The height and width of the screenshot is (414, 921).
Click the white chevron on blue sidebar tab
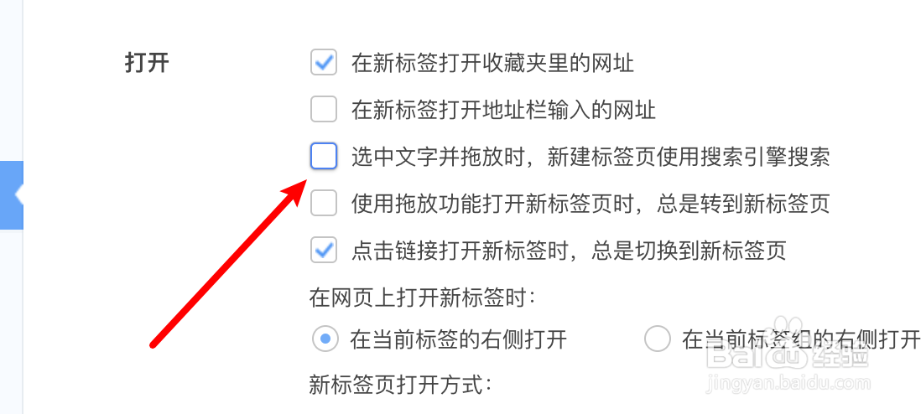click(x=18, y=195)
